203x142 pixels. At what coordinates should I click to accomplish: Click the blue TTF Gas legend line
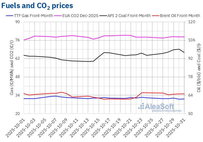(9, 16)
